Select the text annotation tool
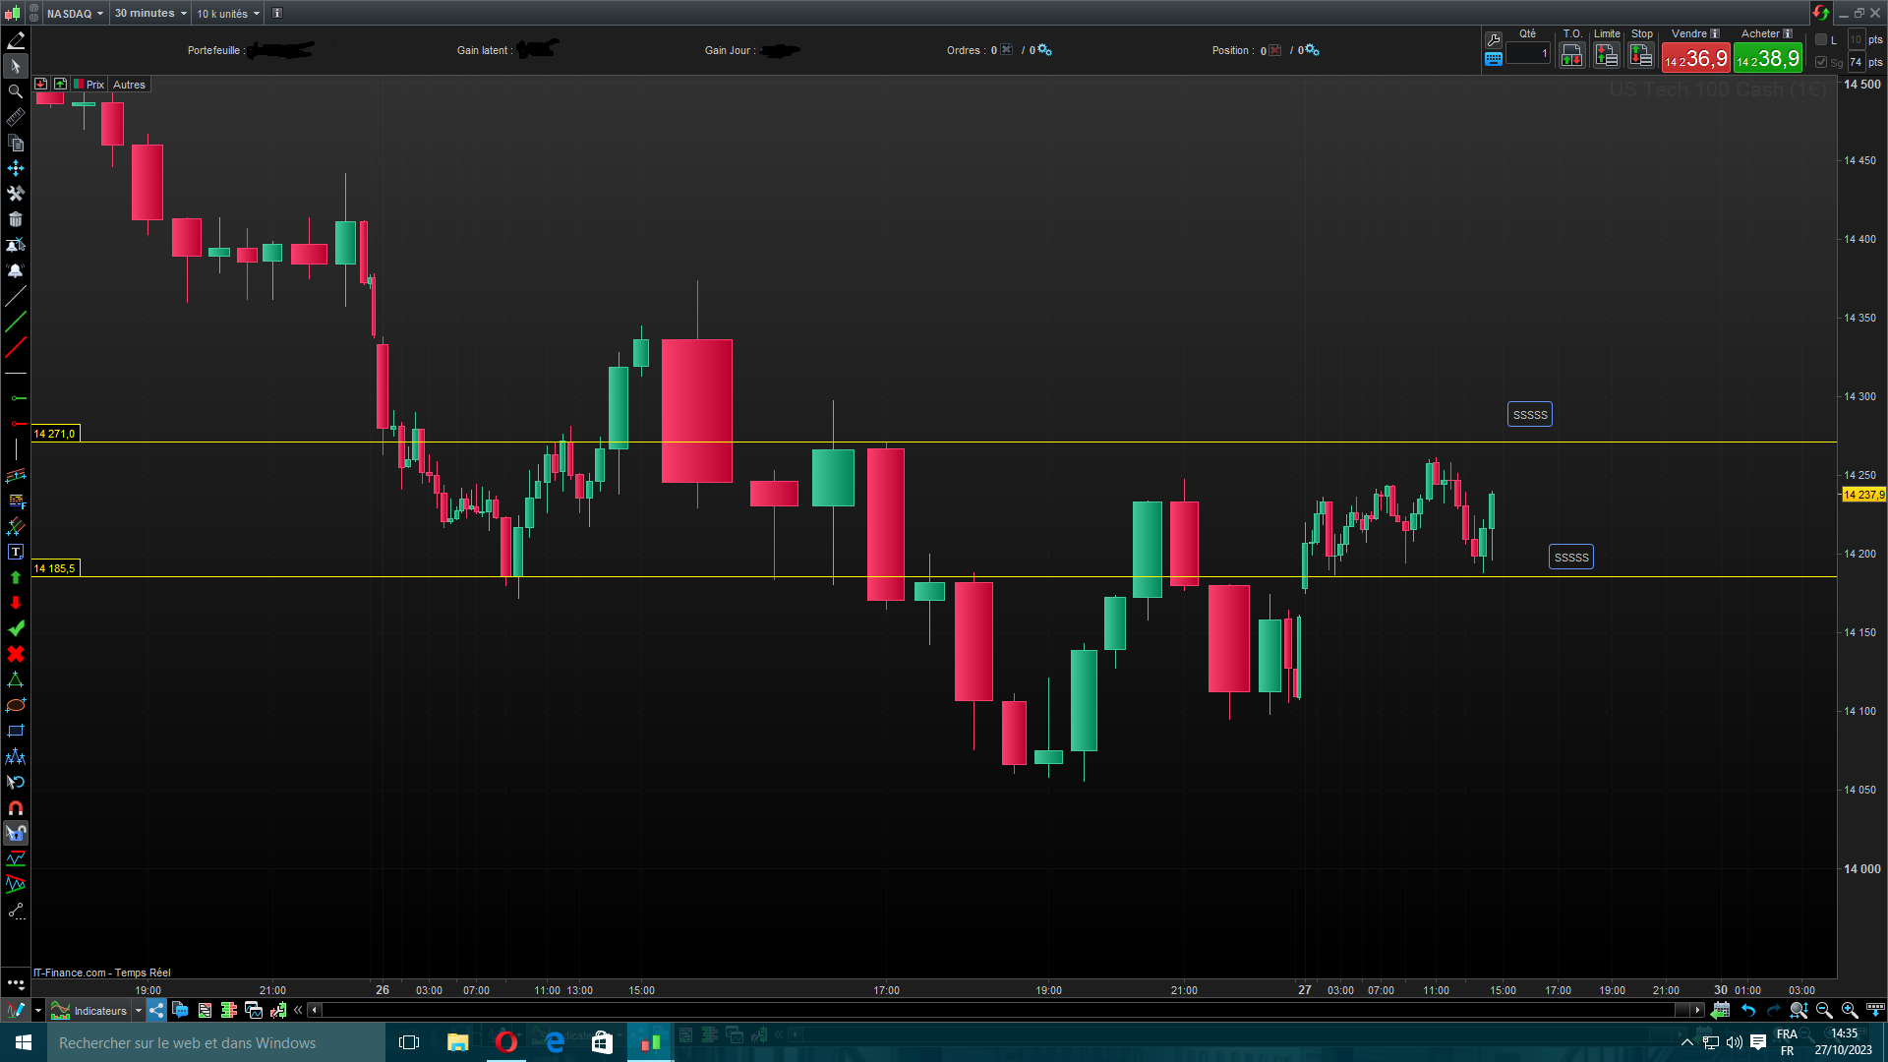Screen dimensions: 1888x1062 click(x=16, y=552)
